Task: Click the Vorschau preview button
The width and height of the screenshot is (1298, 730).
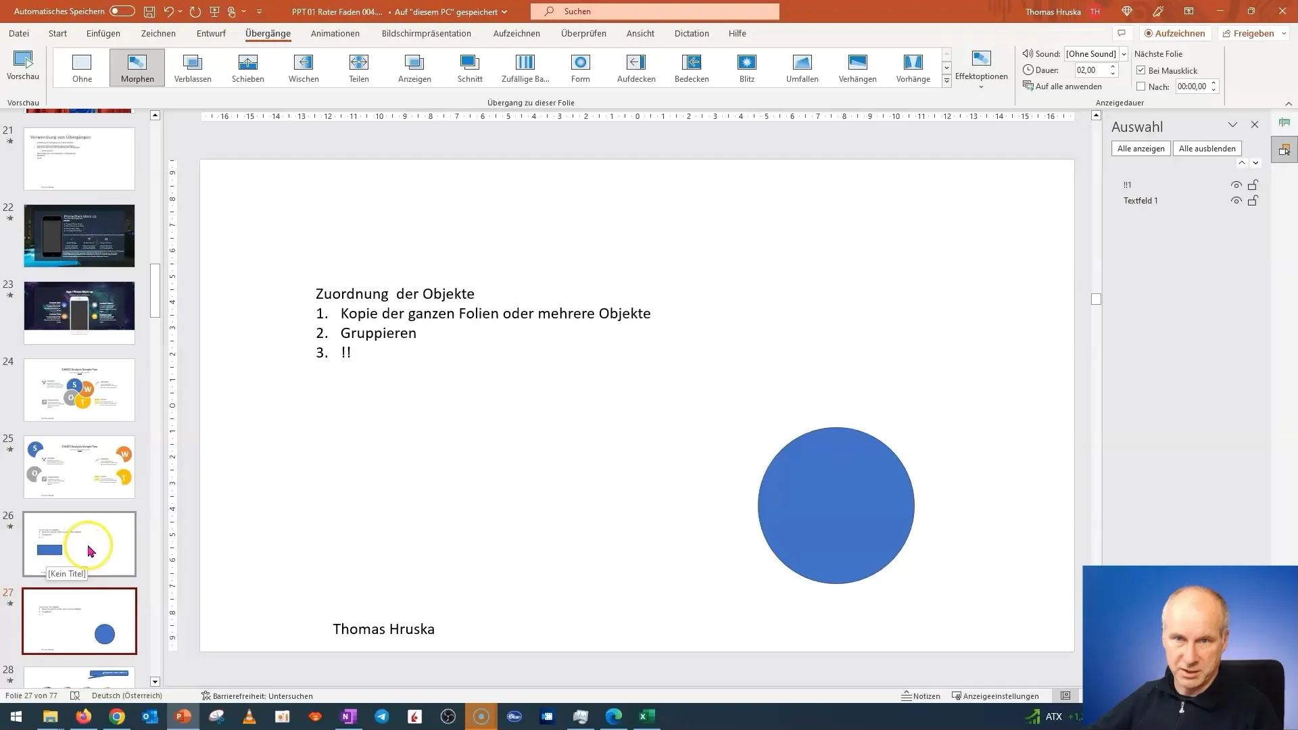Action: 23,66
